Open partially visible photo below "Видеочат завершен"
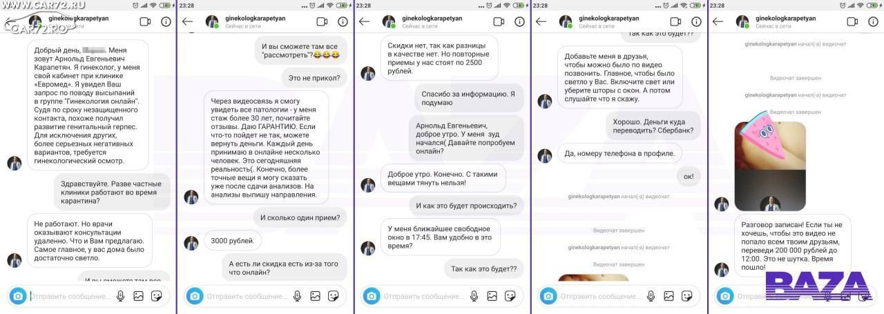This screenshot has height=314, width=884. 594,279
